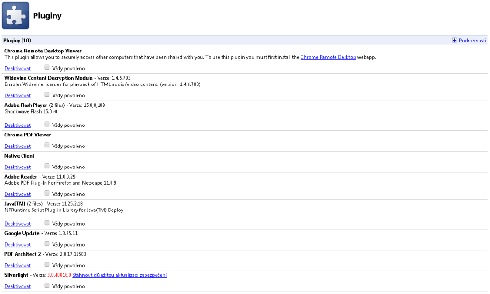Deactivate Chrome PDF Viewer

[x=17, y=147]
